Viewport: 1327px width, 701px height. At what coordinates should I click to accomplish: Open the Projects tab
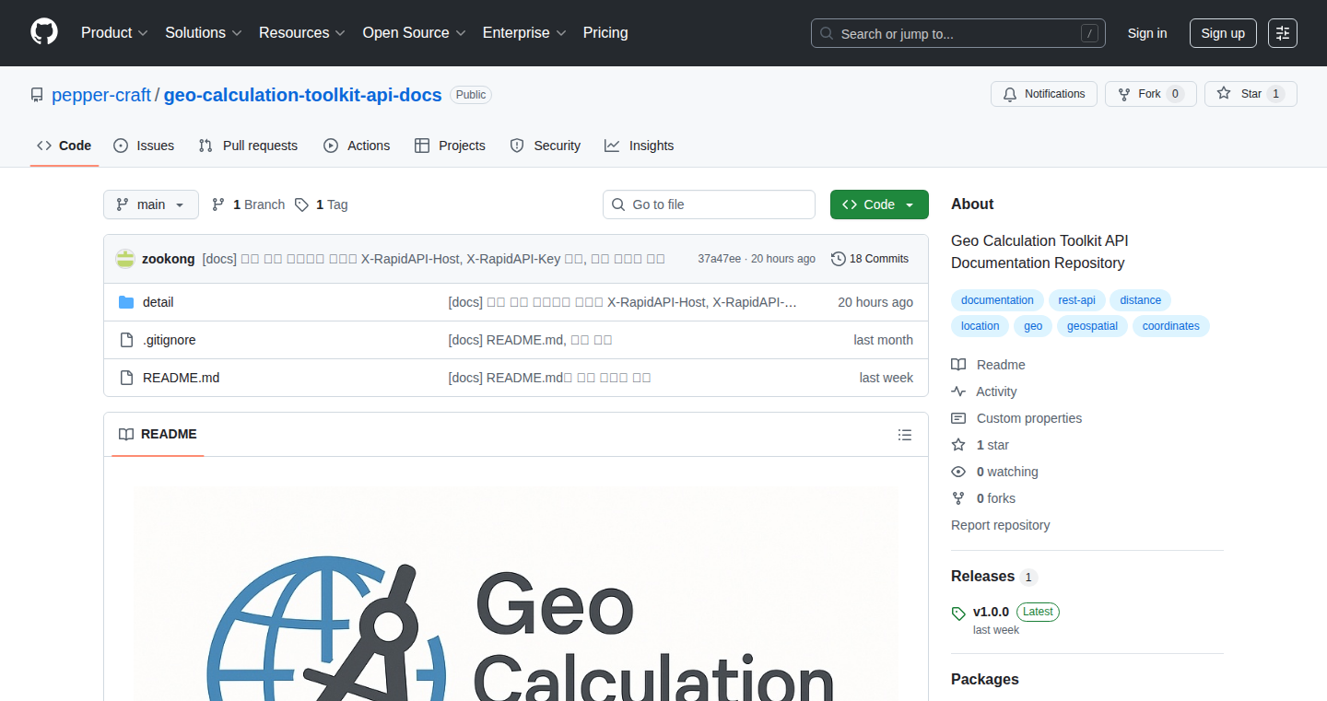[450, 146]
